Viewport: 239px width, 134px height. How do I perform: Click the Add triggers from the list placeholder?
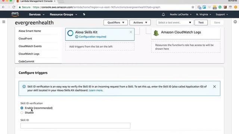[x=100, y=47]
